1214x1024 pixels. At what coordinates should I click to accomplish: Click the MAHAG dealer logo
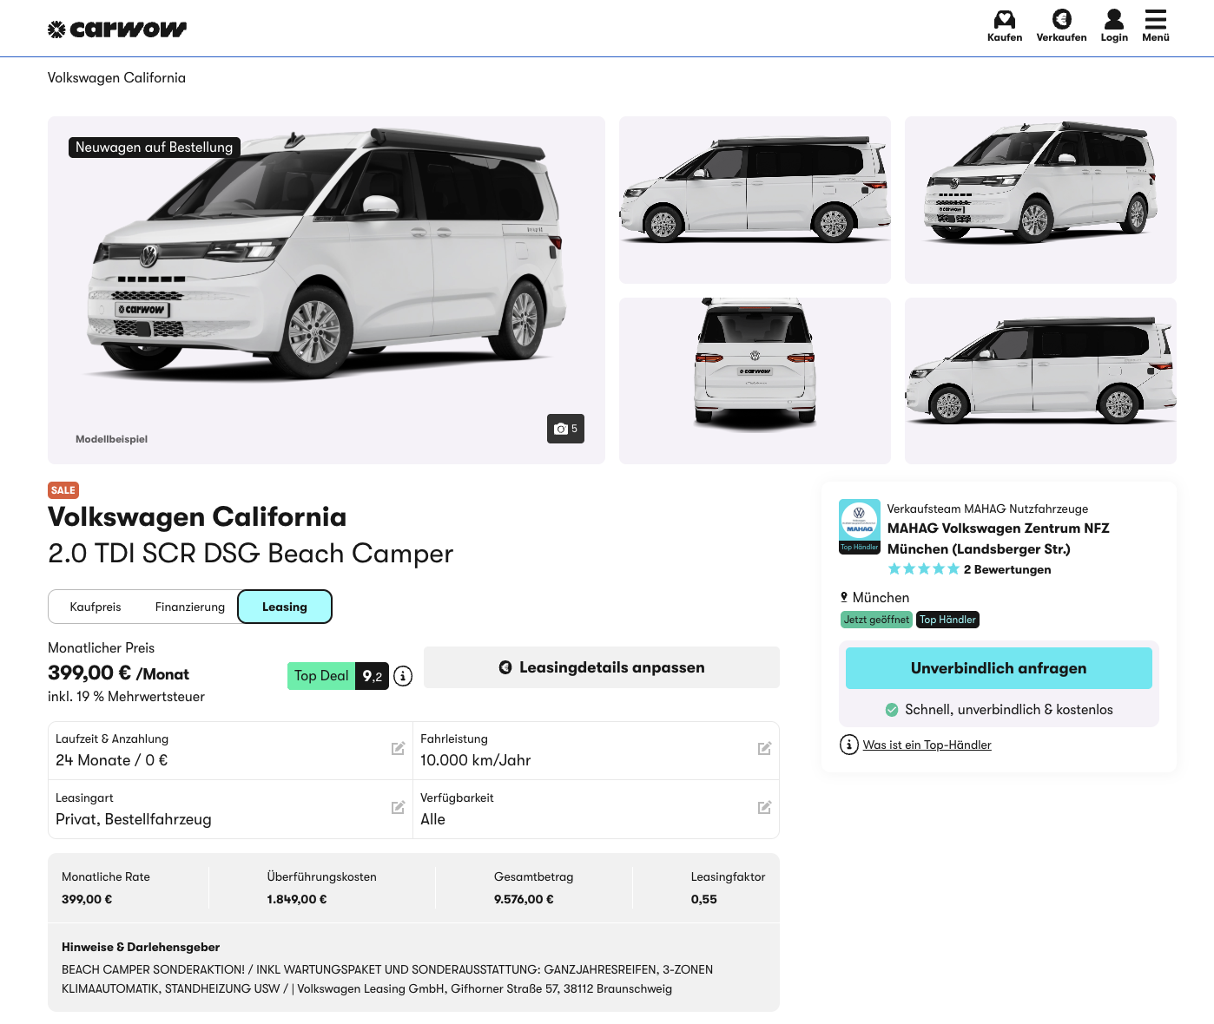[860, 526]
